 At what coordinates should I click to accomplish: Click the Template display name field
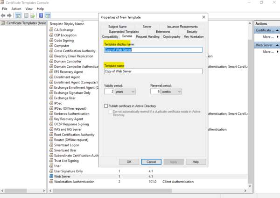(x=153, y=50)
